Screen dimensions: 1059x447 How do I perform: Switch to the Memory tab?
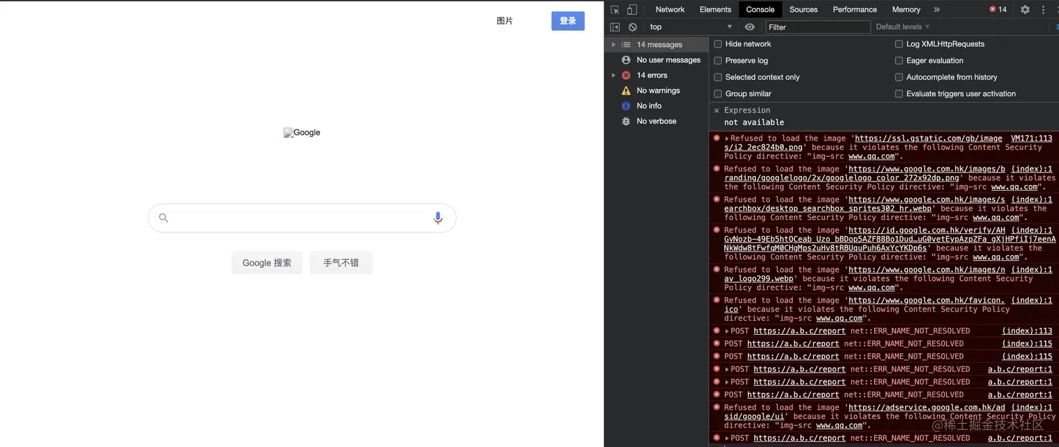coord(906,10)
